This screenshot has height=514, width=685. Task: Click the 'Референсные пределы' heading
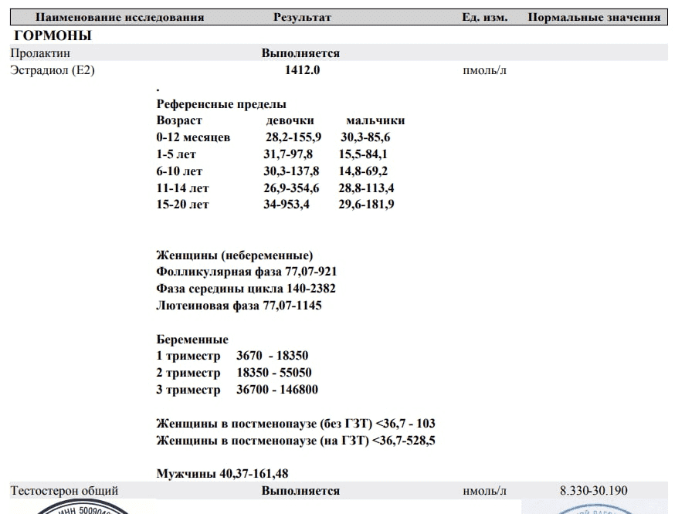(221, 104)
